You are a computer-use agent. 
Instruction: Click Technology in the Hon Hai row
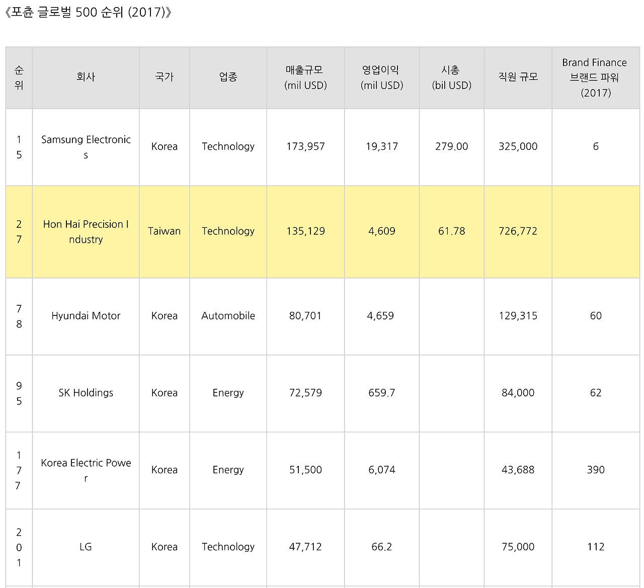click(228, 232)
